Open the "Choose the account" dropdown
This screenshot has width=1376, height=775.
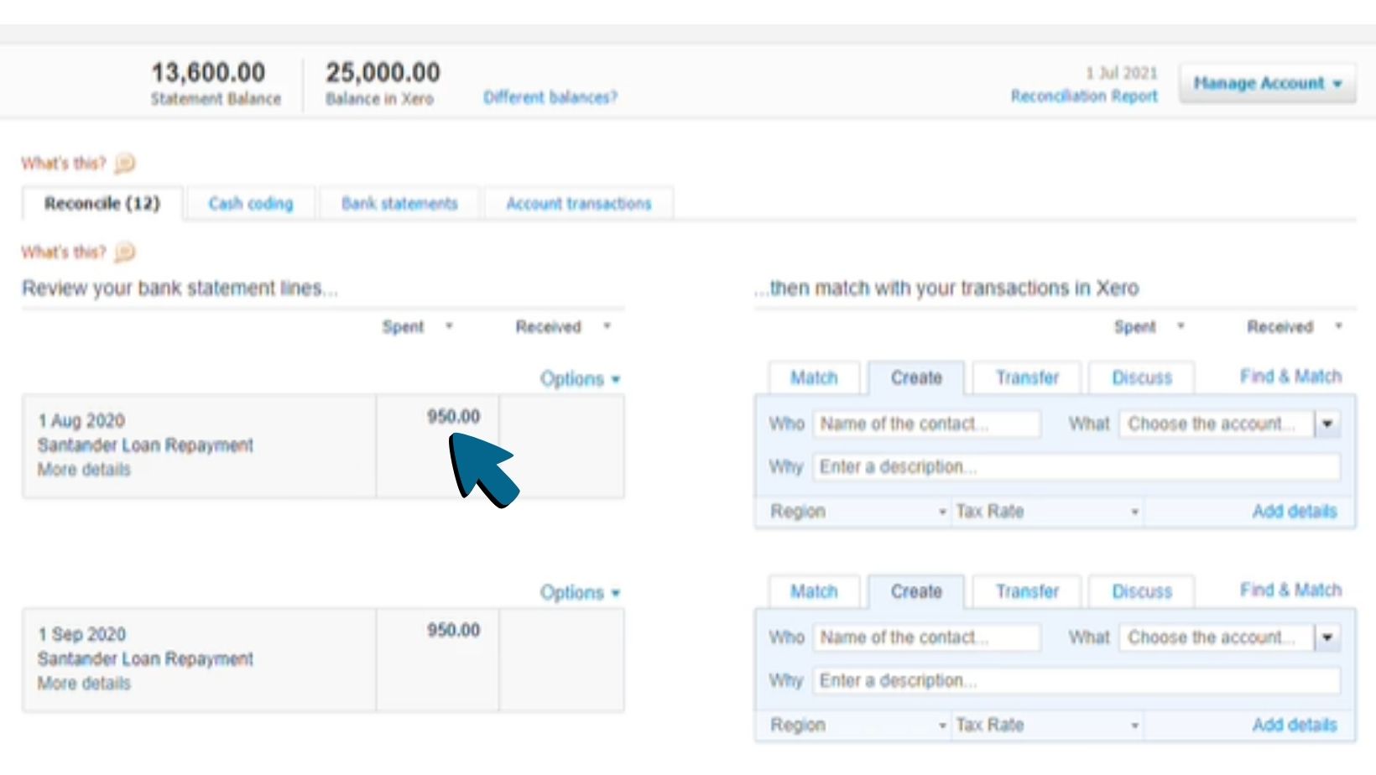click(1327, 424)
